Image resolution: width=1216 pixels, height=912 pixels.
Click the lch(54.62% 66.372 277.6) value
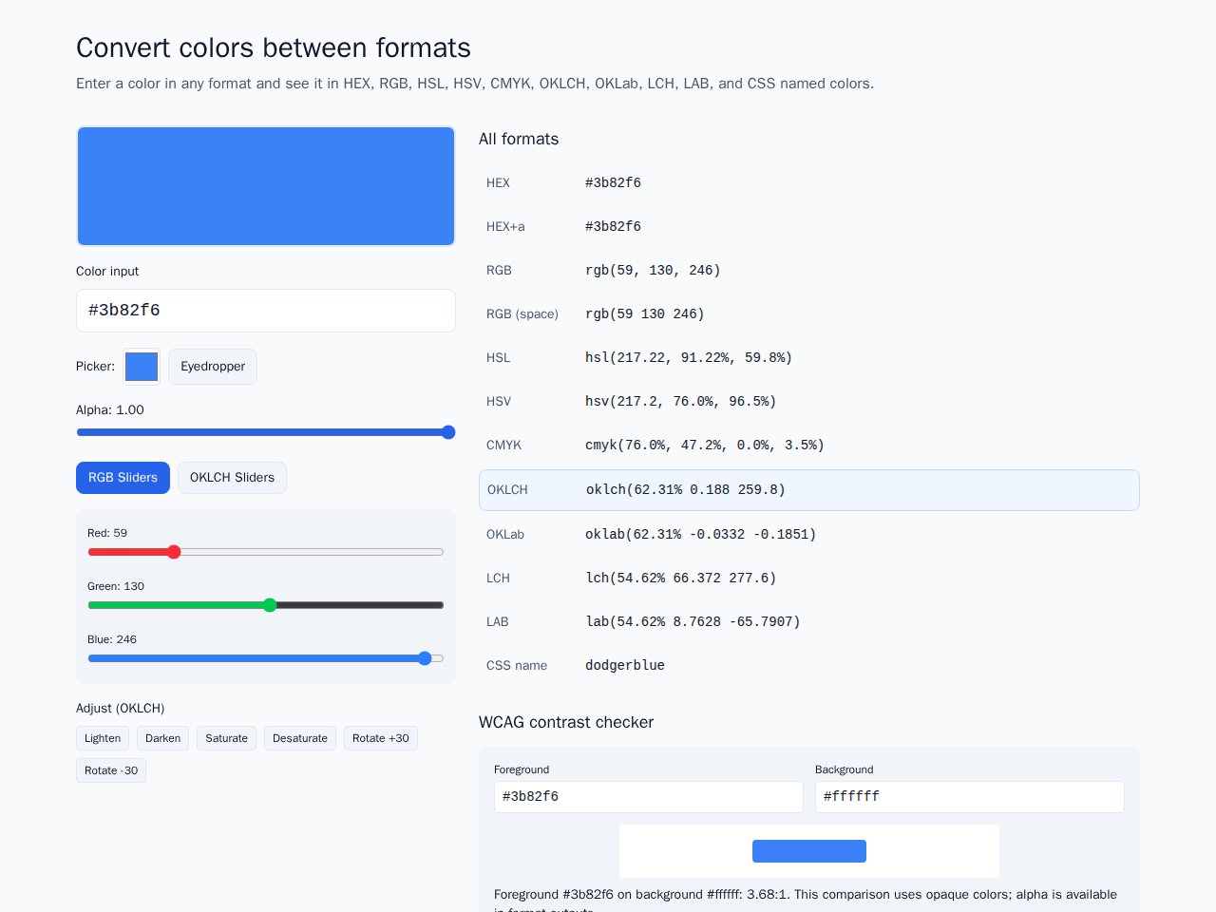[681, 579]
